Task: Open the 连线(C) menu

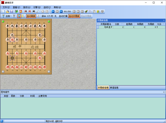Action: point(47,7)
